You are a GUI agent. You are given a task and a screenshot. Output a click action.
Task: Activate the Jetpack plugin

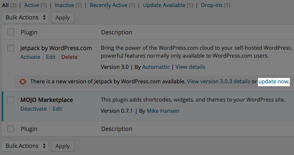click(x=30, y=57)
